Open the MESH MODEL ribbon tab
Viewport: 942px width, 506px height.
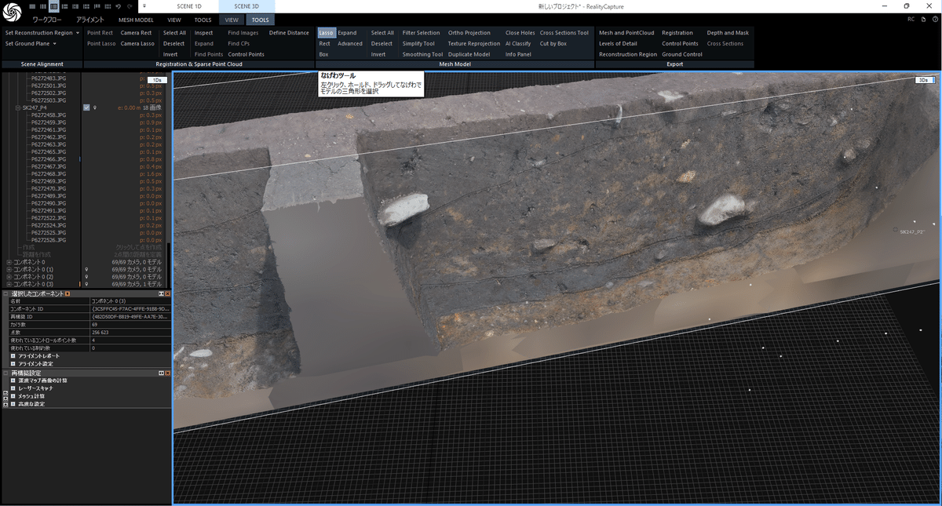click(x=136, y=20)
